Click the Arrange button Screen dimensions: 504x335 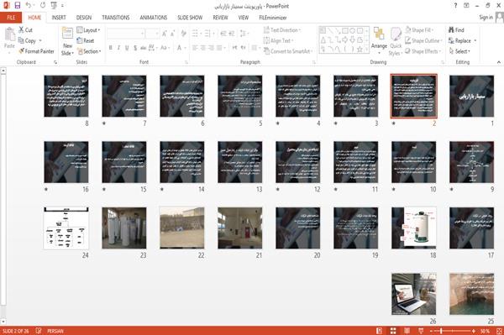pos(379,41)
